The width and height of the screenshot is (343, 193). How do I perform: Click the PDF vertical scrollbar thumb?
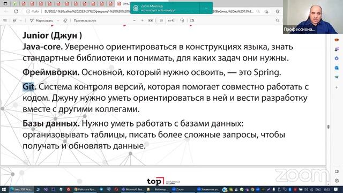pos(328,127)
